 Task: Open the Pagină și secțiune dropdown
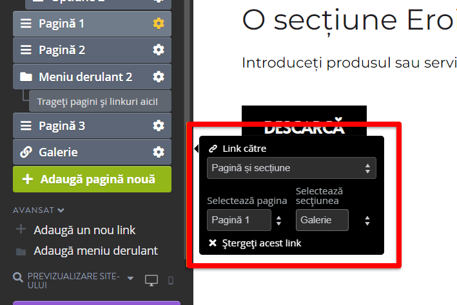coord(291,168)
